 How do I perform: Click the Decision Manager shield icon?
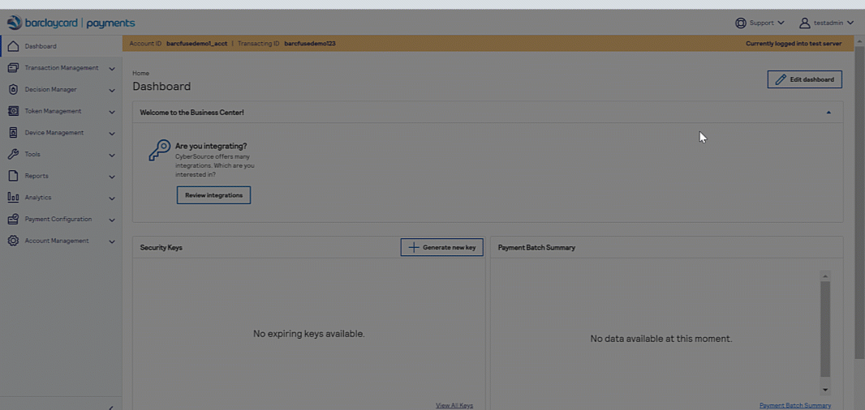[12, 90]
